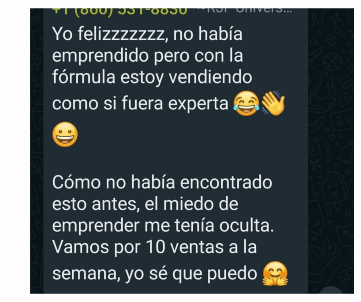
Task: Click the waving hand emoji
Action: click(273, 103)
